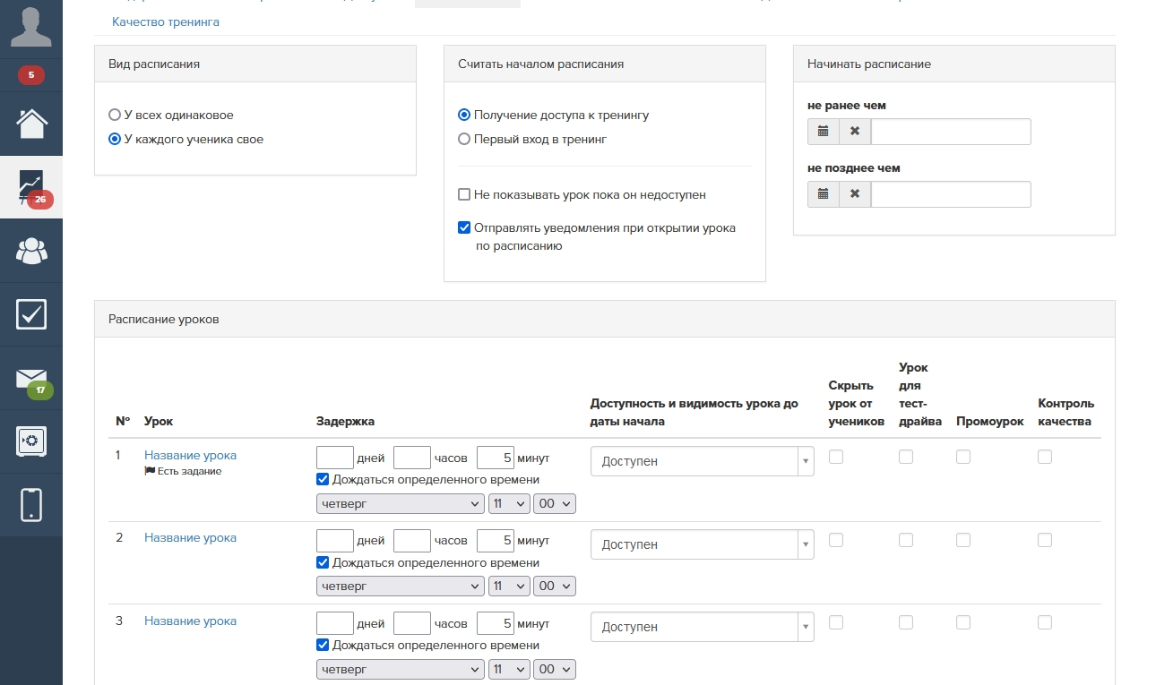This screenshot has width=1156, height=685.
Task: Select 'Первый вход в тренинг' option
Action: pyautogui.click(x=464, y=140)
